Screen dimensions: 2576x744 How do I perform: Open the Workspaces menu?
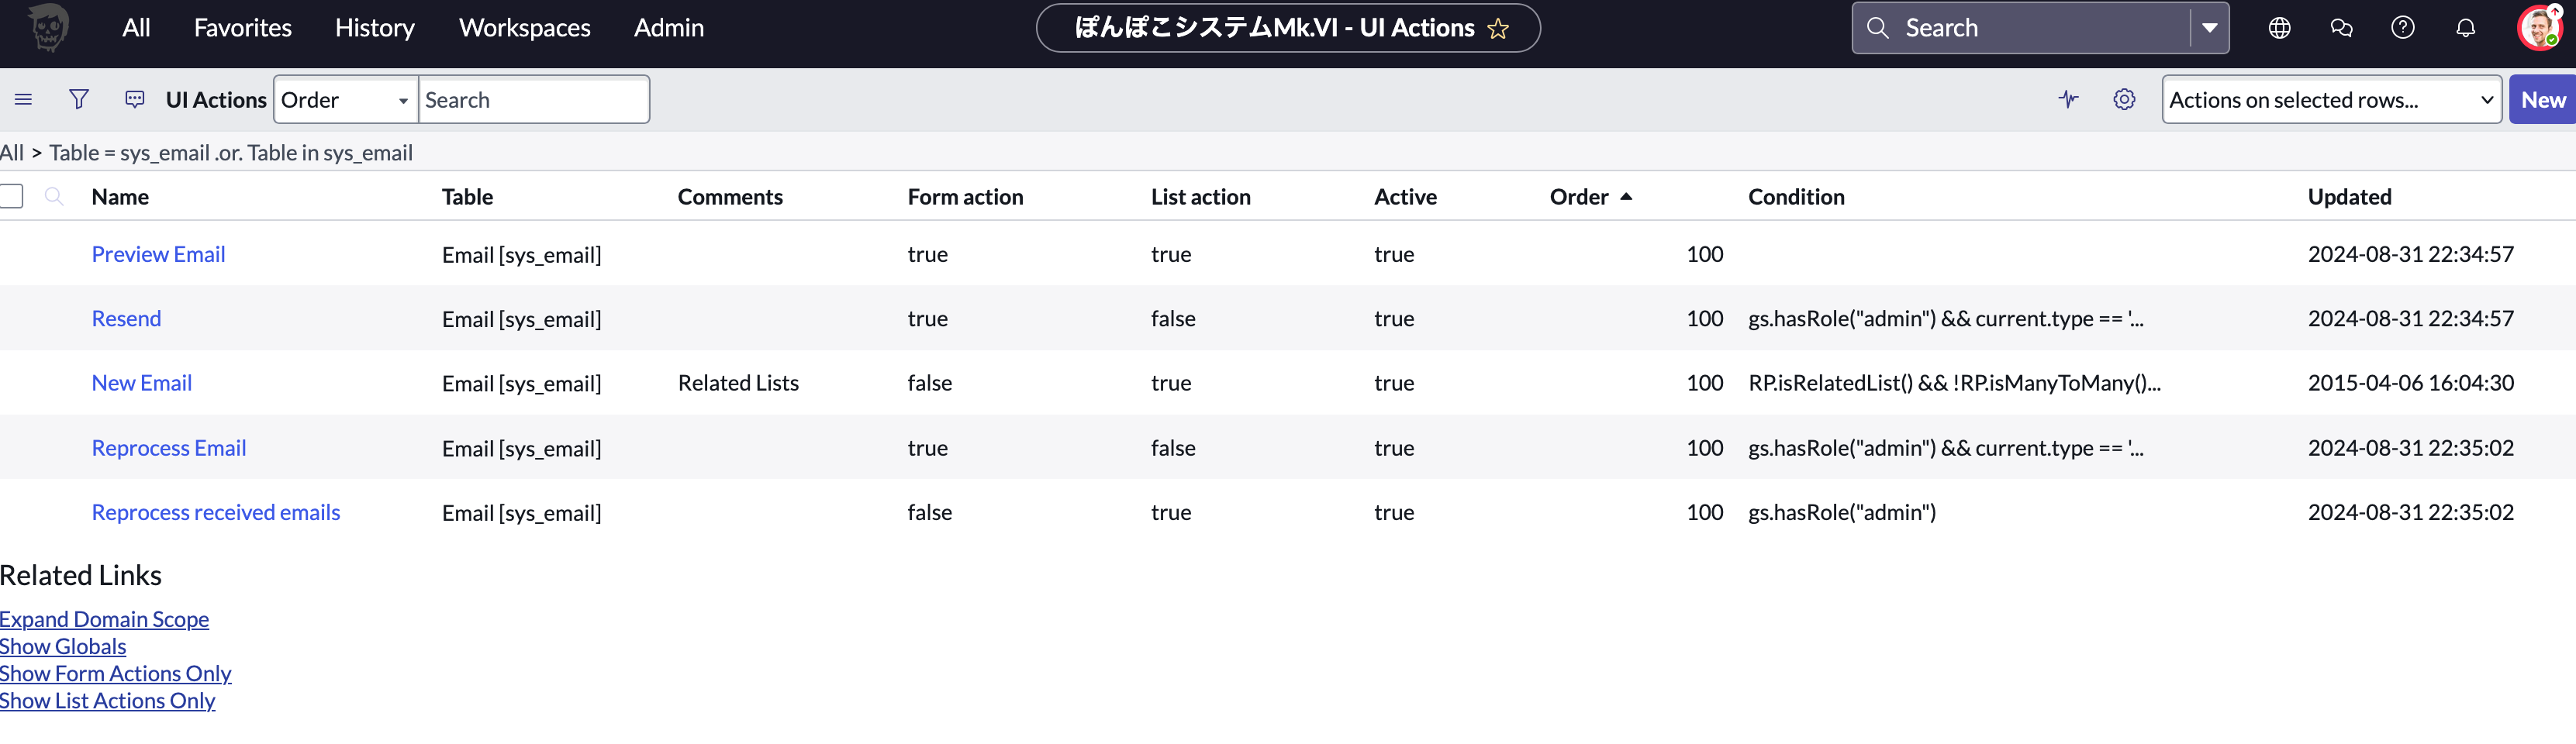pyautogui.click(x=524, y=28)
